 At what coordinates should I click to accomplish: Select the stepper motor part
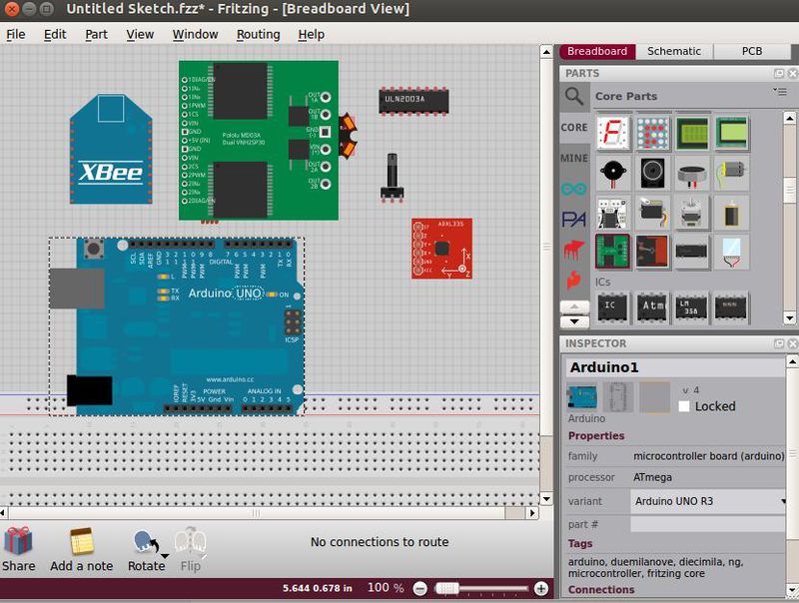tap(689, 214)
